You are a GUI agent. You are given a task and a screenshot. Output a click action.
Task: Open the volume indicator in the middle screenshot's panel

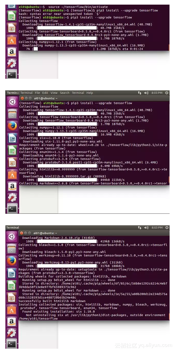click(x=146, y=93)
